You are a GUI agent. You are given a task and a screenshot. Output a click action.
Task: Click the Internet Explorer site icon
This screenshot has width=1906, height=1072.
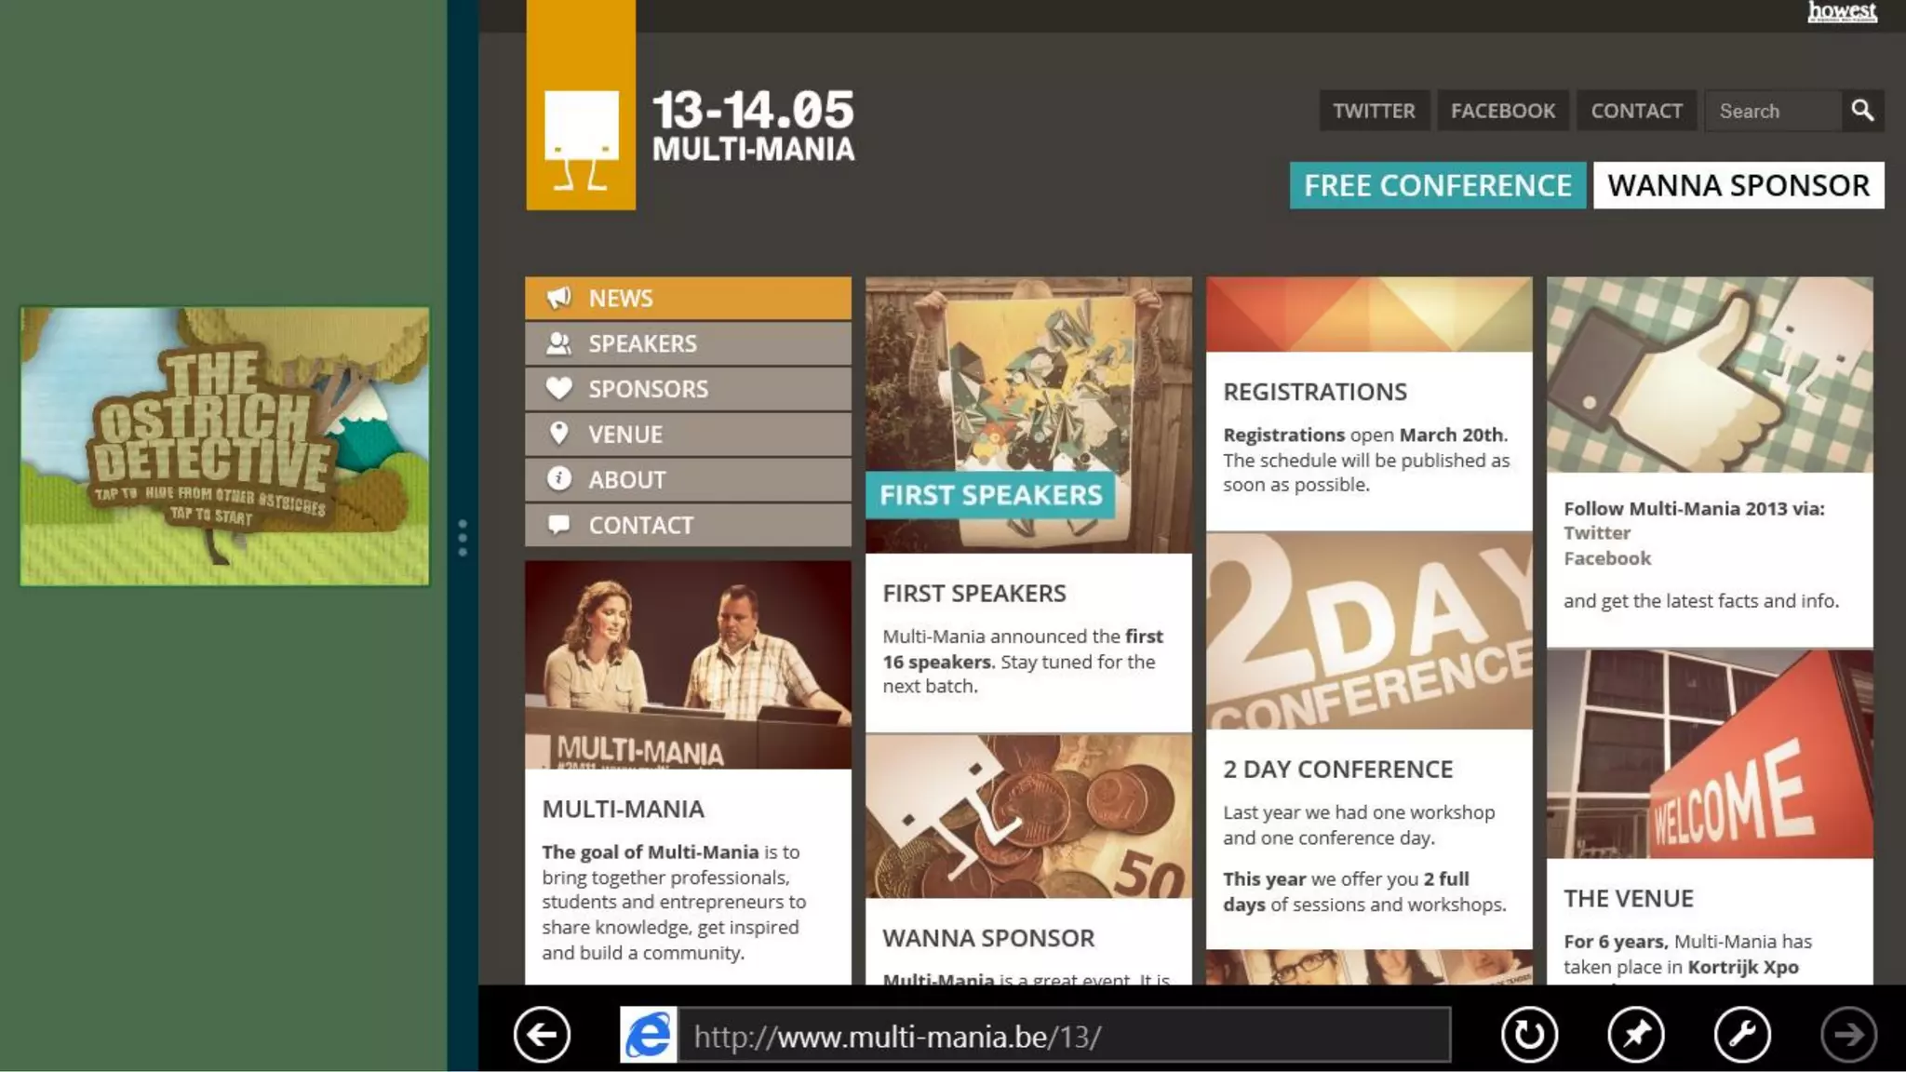coord(649,1034)
